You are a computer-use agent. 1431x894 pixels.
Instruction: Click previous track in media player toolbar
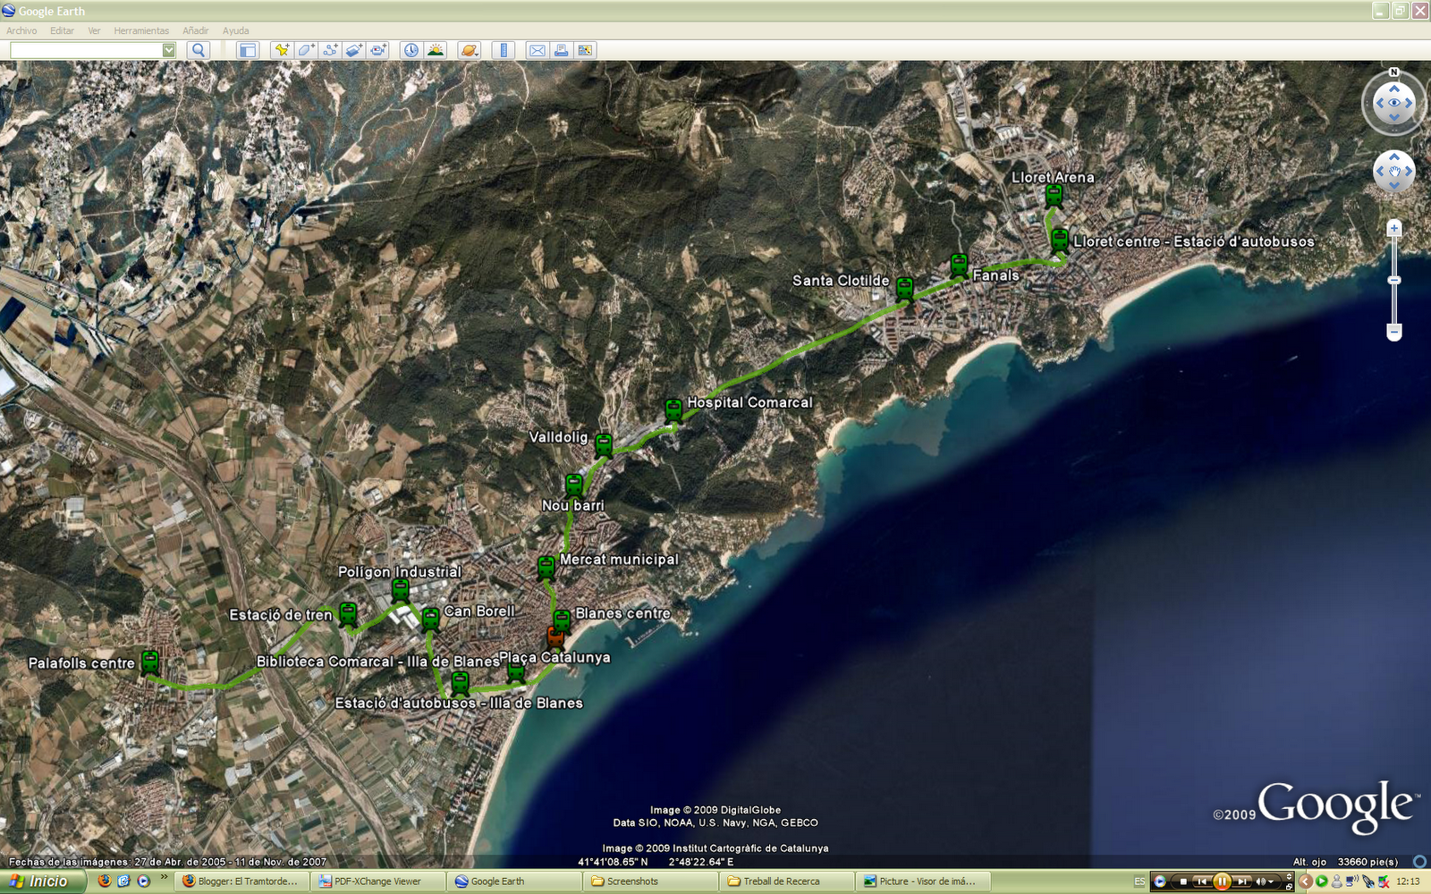pos(1202,881)
